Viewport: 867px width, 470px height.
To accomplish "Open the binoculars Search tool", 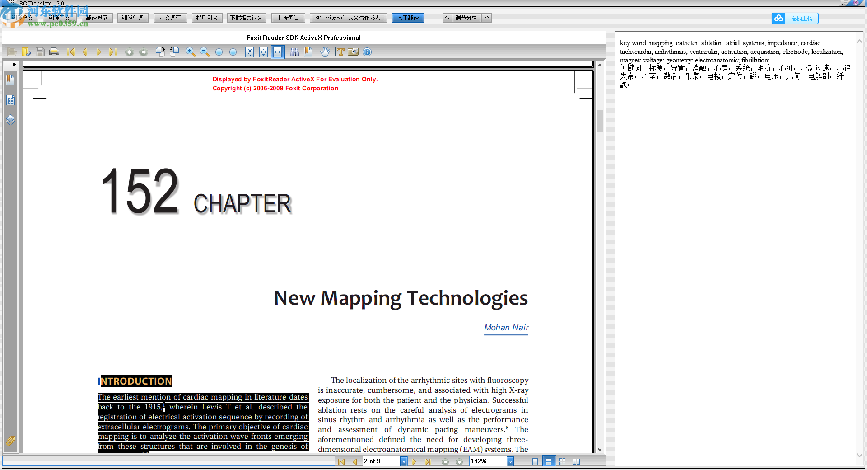I will (294, 52).
